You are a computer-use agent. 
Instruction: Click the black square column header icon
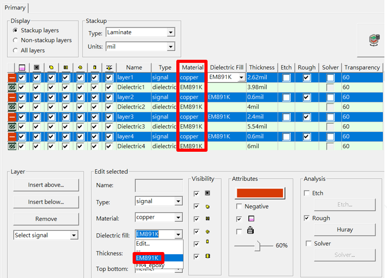[x=36, y=67]
